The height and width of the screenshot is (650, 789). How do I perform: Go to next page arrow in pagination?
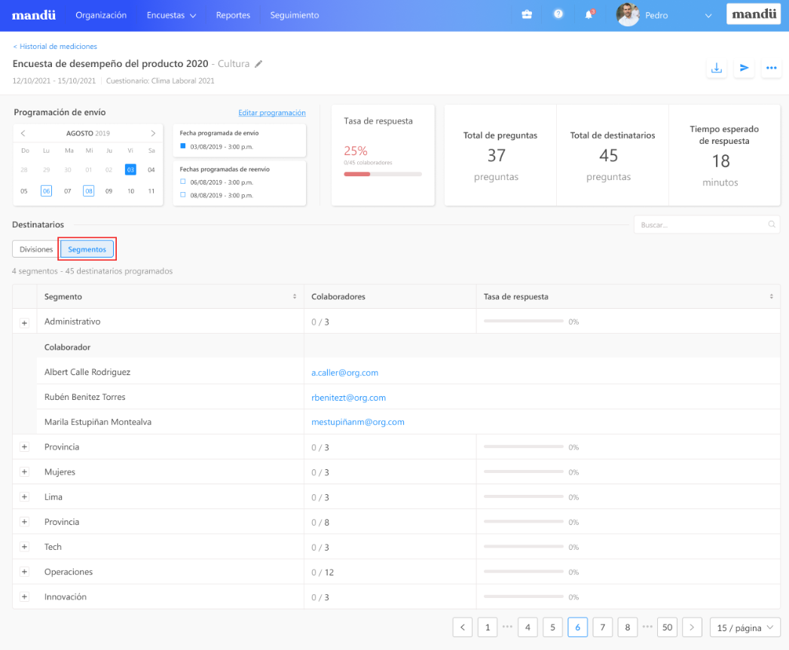pyautogui.click(x=692, y=627)
